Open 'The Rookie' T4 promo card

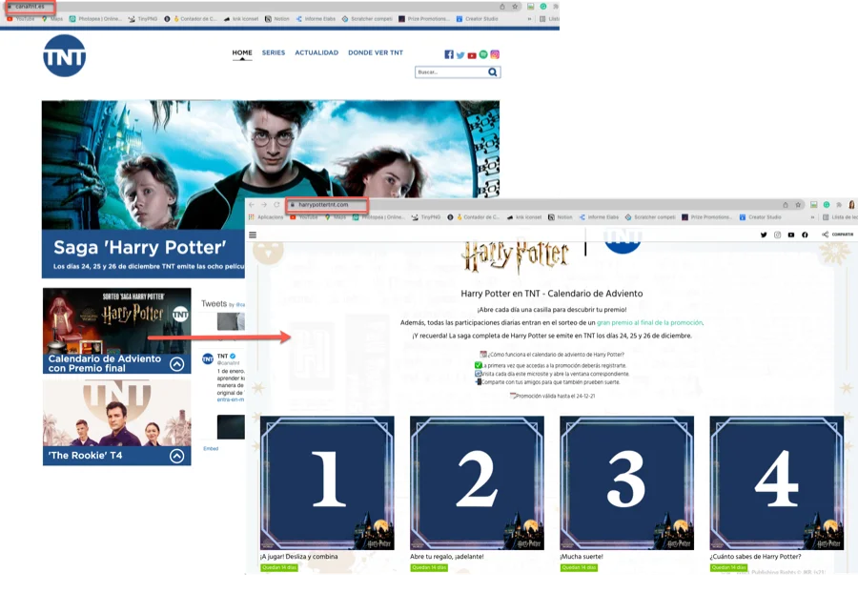pos(117,422)
